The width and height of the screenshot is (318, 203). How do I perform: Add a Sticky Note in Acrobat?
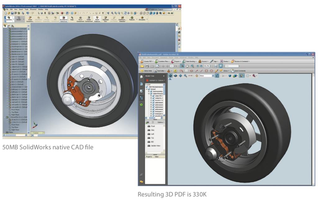tap(146, 71)
